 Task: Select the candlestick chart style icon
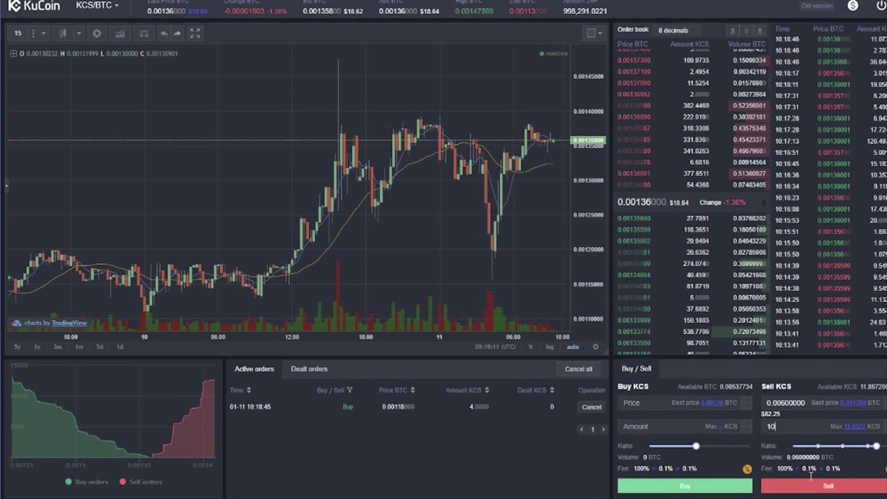click(62, 33)
